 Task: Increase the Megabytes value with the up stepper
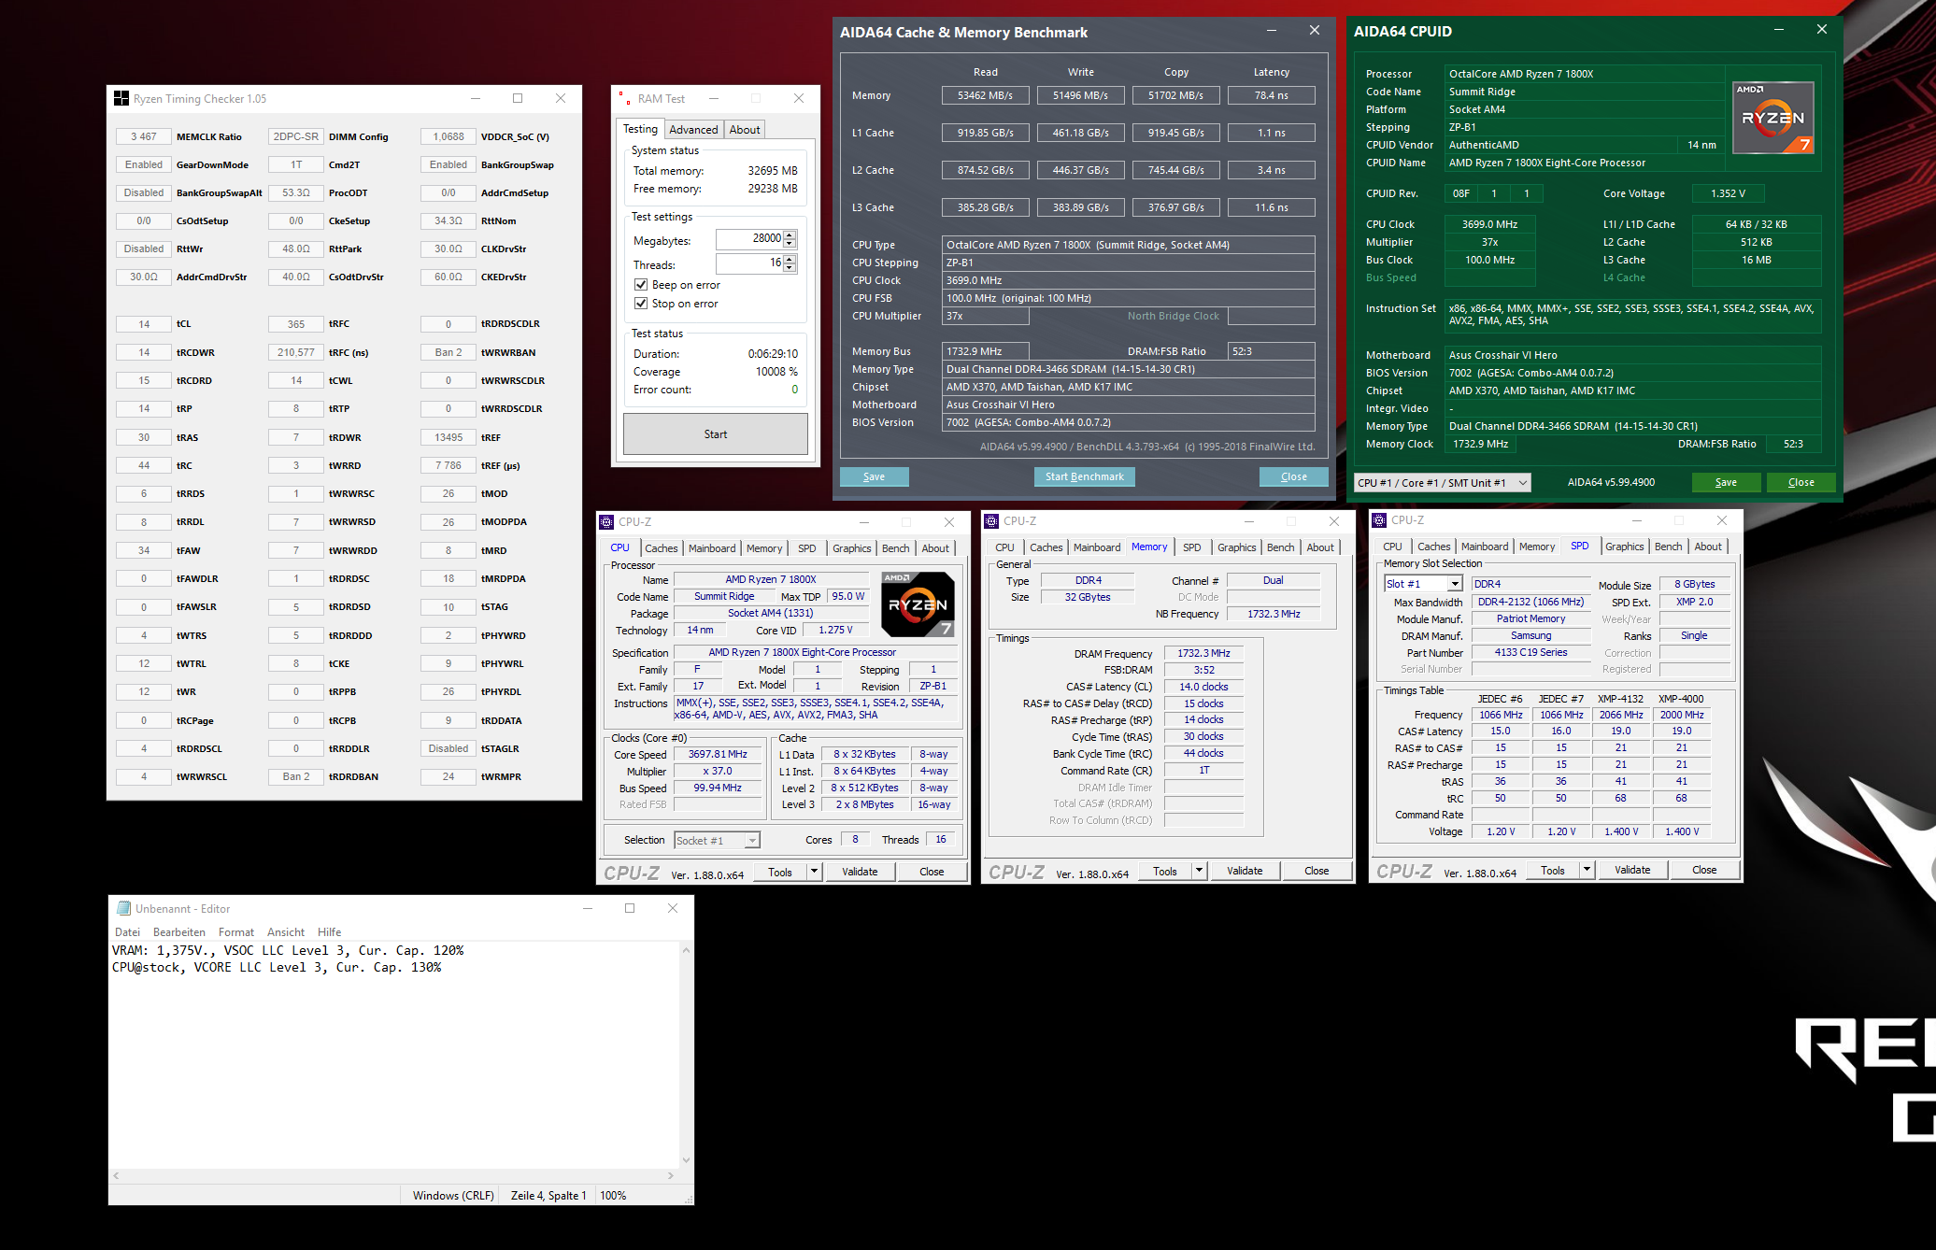pyautogui.click(x=790, y=234)
